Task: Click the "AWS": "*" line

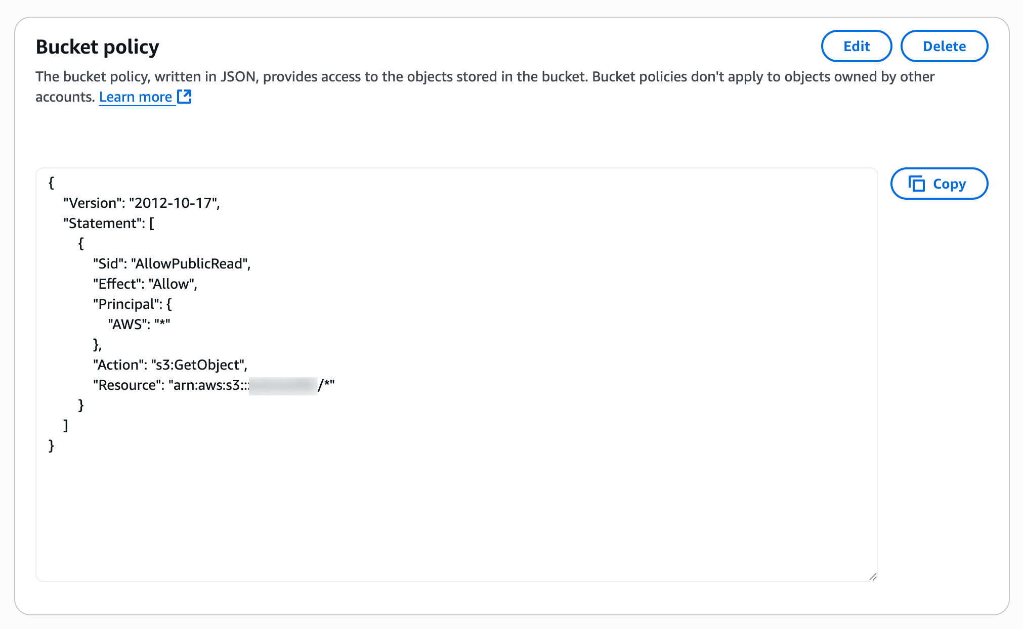Action: point(139,325)
